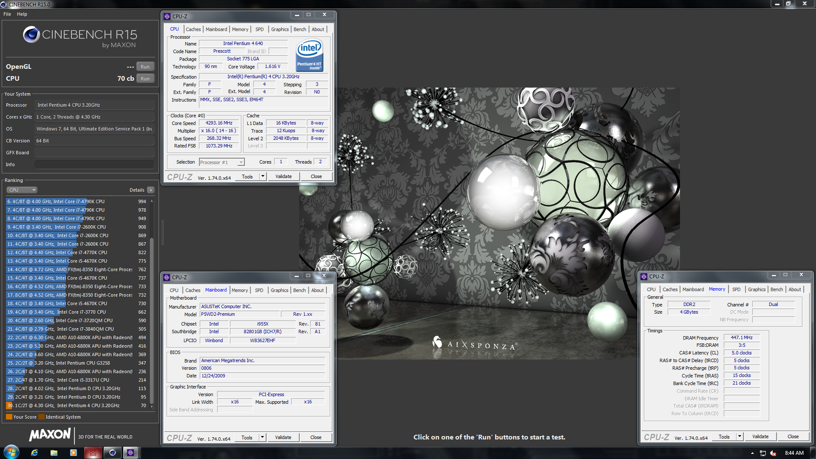Screen dimensions: 816x459
Task: Click the Cinebench title bar app icon
Action: coord(4,4)
